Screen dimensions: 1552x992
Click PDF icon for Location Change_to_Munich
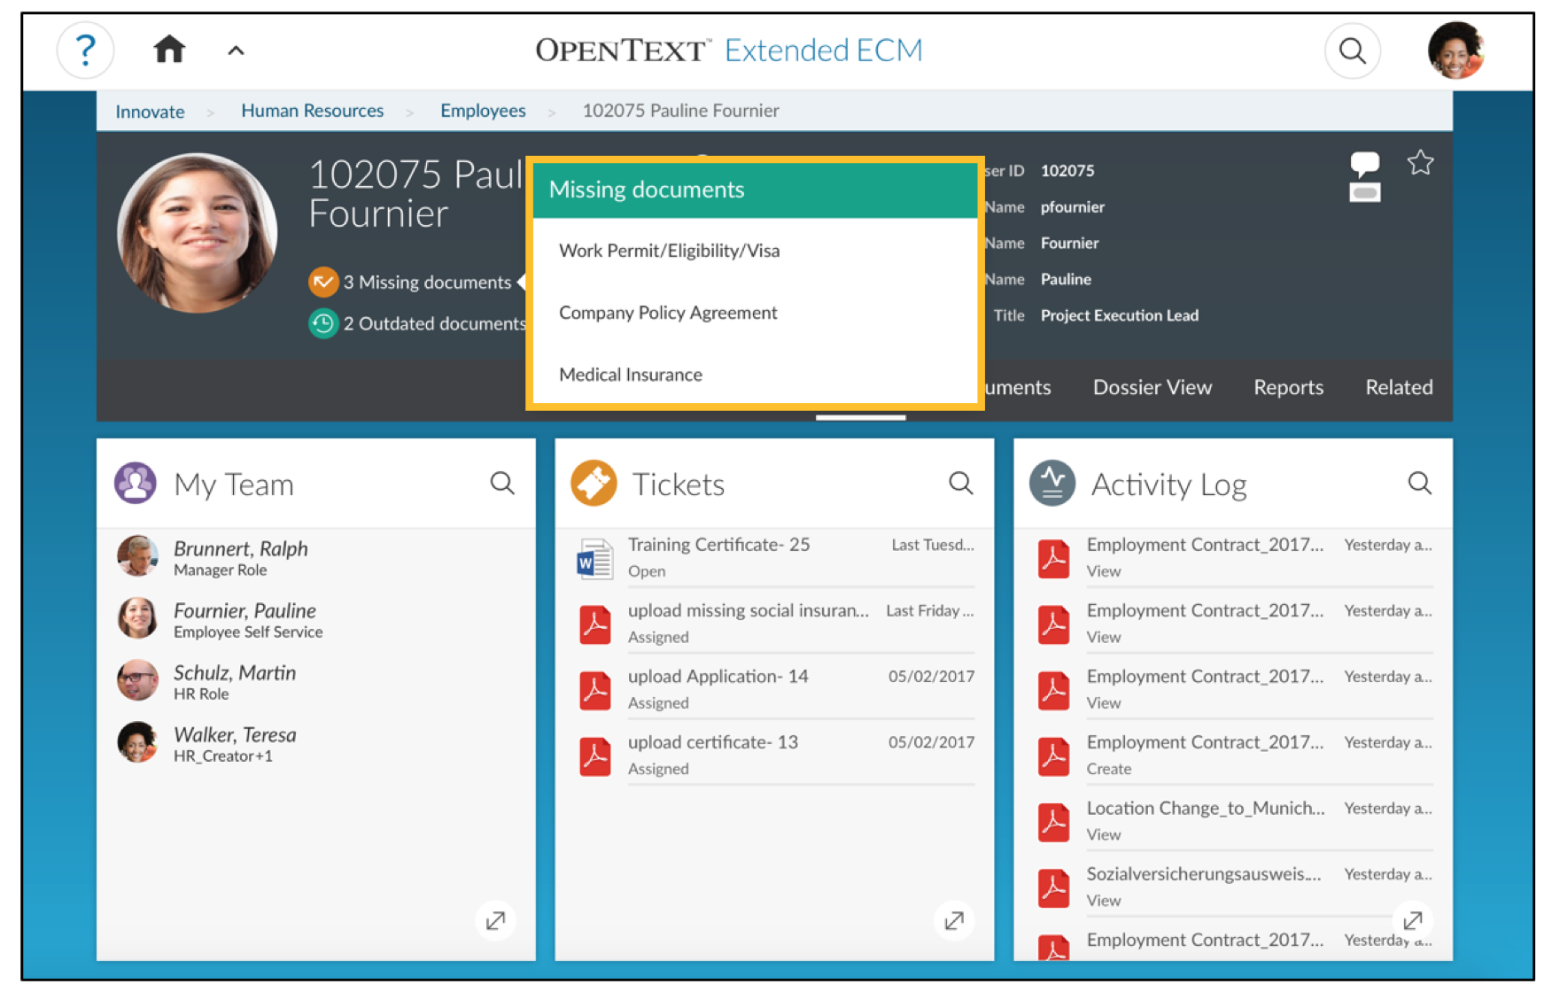pos(1053,822)
